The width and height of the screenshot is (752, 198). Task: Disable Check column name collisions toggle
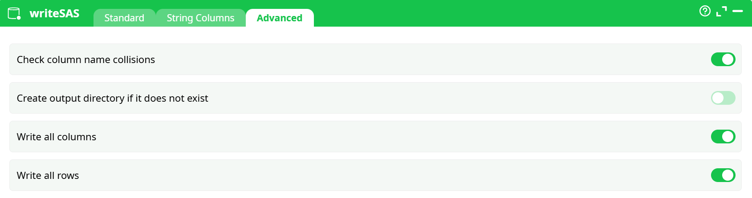click(x=723, y=59)
